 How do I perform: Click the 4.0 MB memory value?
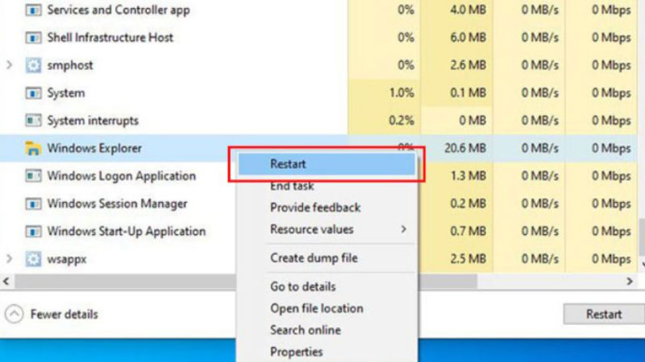pos(468,10)
